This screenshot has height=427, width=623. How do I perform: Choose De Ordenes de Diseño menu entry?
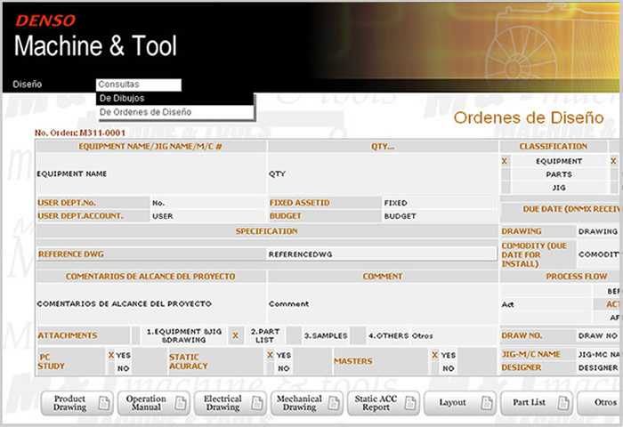[145, 112]
